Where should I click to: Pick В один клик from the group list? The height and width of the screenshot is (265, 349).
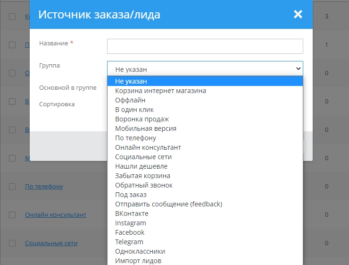(x=134, y=110)
